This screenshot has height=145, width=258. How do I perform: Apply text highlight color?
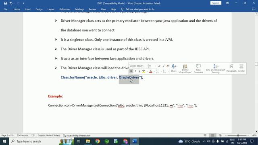pos(144,71)
